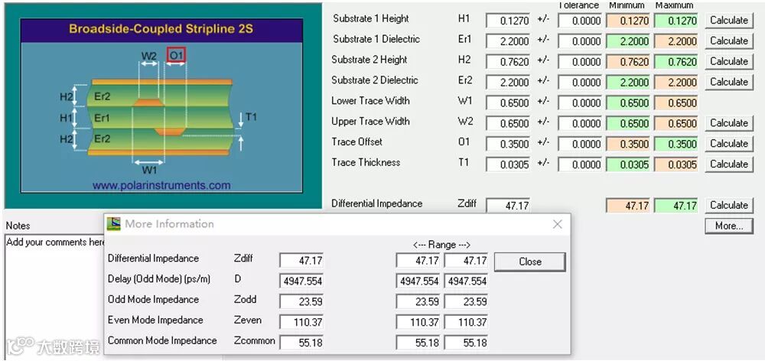Screen dimensions: 765x361
Task: Click the H2 value field 0.7620
Action: (x=508, y=62)
